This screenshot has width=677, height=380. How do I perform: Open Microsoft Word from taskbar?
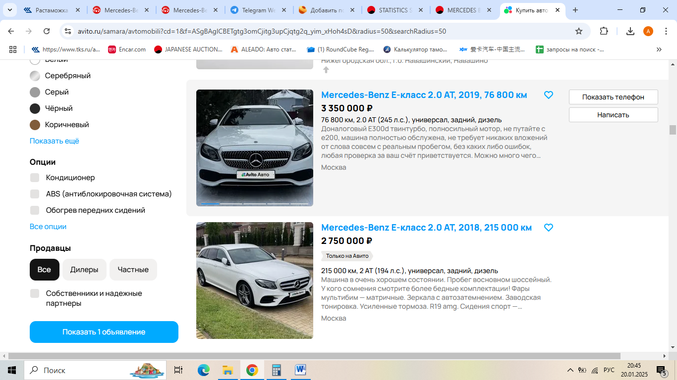point(300,370)
